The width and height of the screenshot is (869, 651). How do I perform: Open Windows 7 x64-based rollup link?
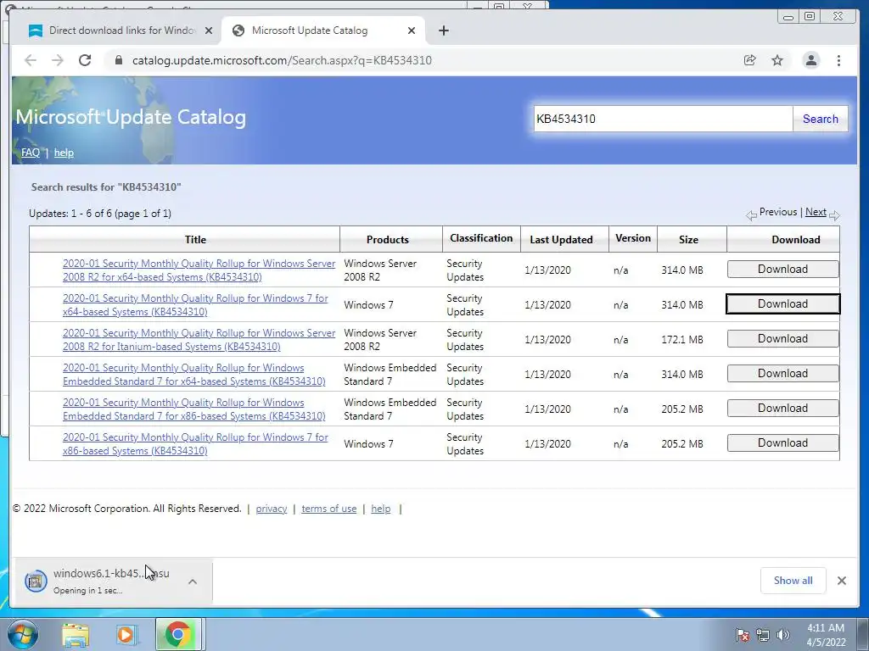pyautogui.click(x=195, y=305)
